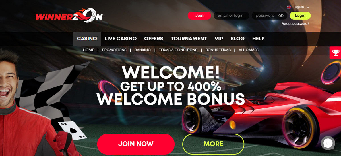Toggle password visibility eye icon
This screenshot has height=156, width=341.
point(281,15)
